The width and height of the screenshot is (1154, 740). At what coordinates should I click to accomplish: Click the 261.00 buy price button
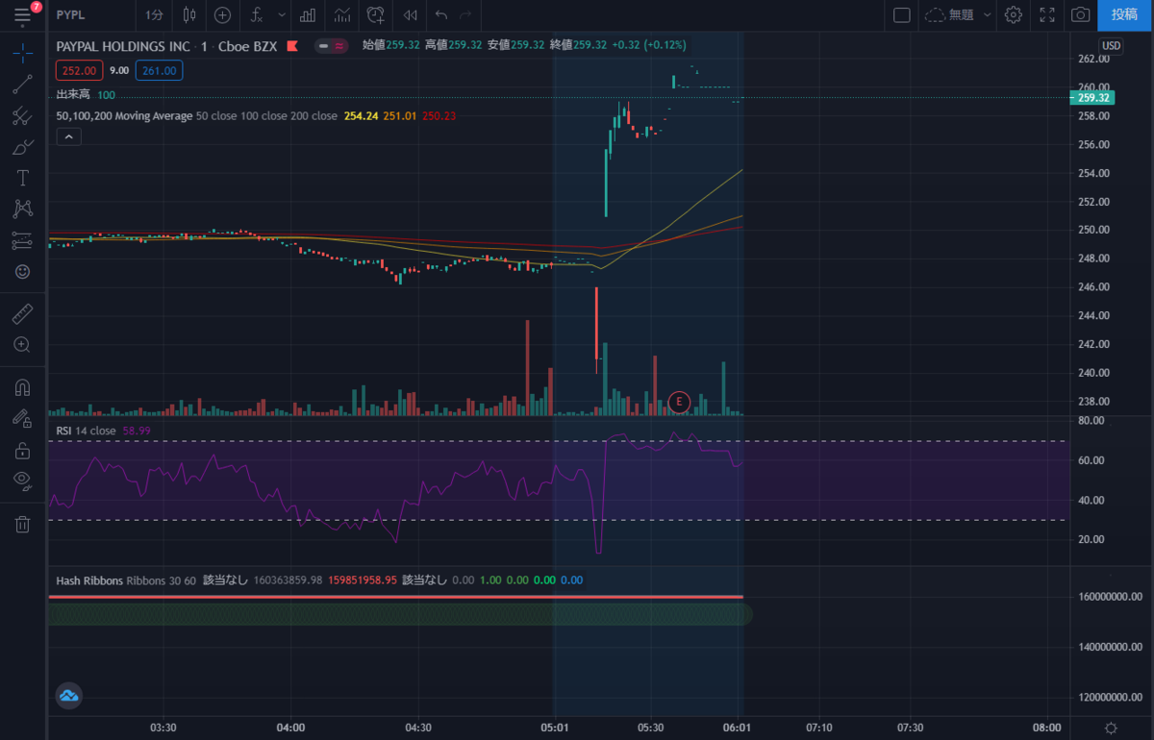click(160, 70)
